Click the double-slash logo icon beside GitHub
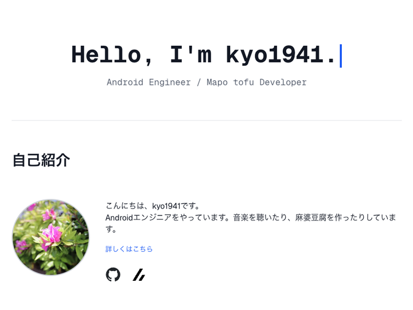 139,274
